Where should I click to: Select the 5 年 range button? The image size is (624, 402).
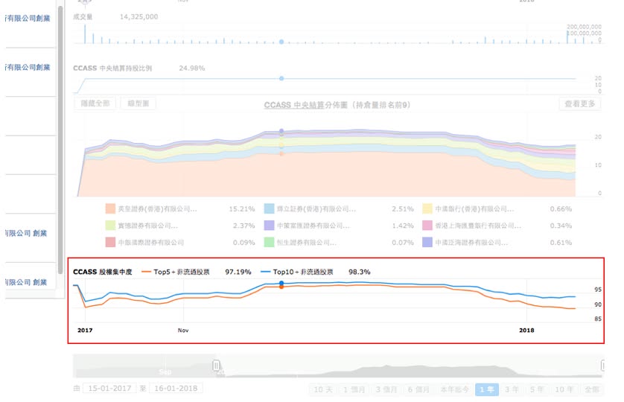[537, 389]
